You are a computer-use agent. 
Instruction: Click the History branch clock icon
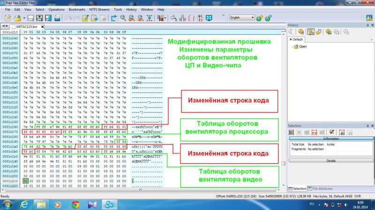pos(319,31)
